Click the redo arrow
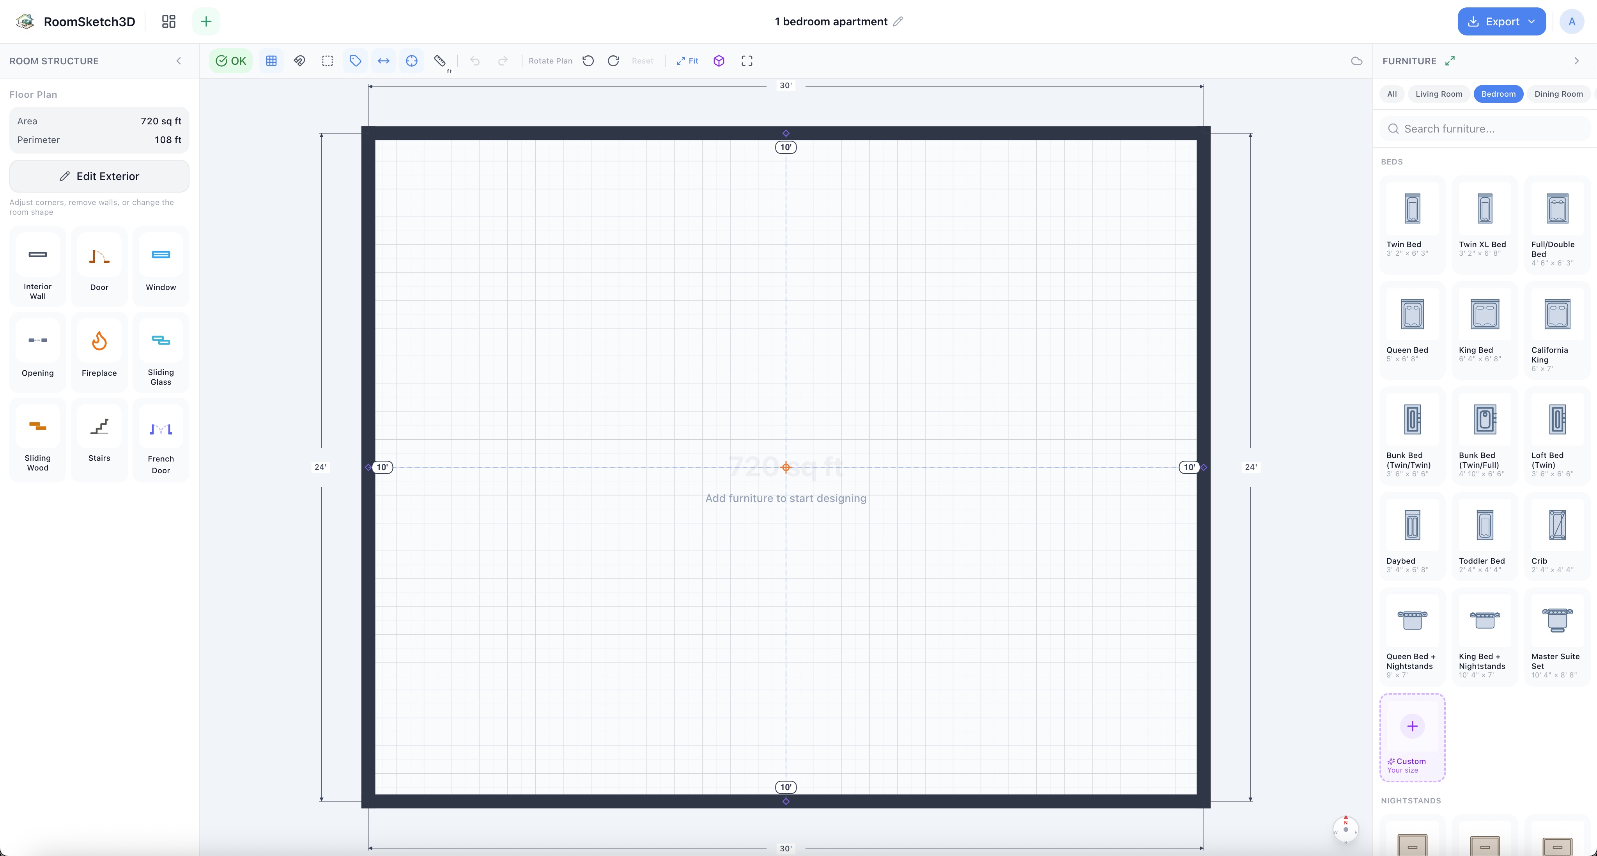Screen dimensions: 1597x856 tap(503, 61)
